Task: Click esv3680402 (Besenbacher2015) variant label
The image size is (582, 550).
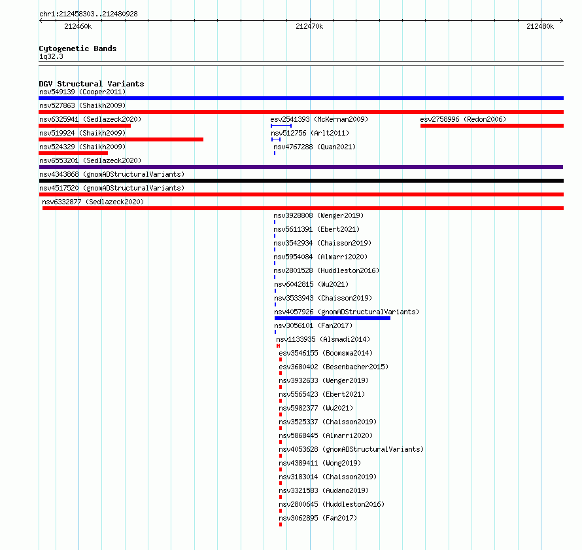Action: pyautogui.click(x=334, y=367)
